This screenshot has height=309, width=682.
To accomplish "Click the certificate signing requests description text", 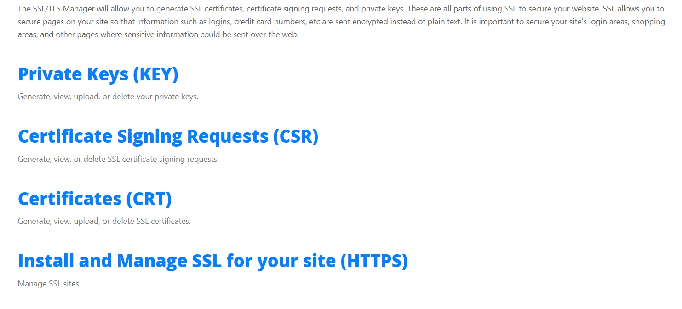I will point(118,159).
